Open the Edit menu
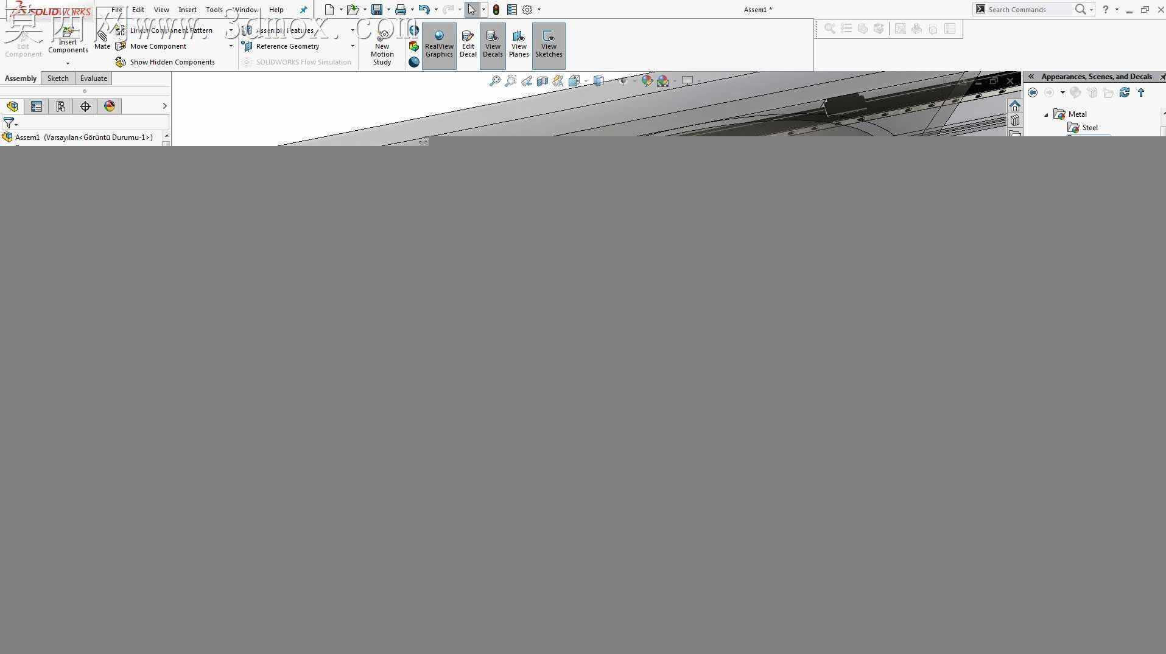The width and height of the screenshot is (1166, 654). click(138, 10)
